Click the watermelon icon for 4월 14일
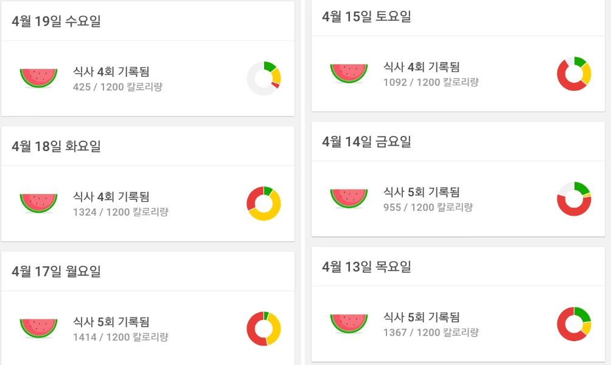The height and width of the screenshot is (365, 611). click(349, 199)
